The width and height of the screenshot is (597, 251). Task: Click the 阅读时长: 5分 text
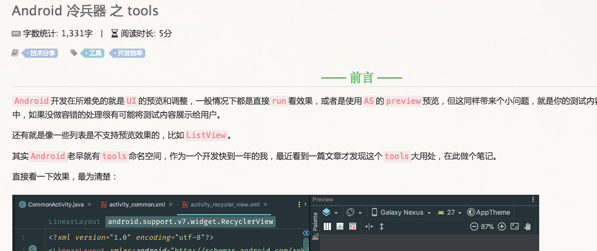pos(147,33)
